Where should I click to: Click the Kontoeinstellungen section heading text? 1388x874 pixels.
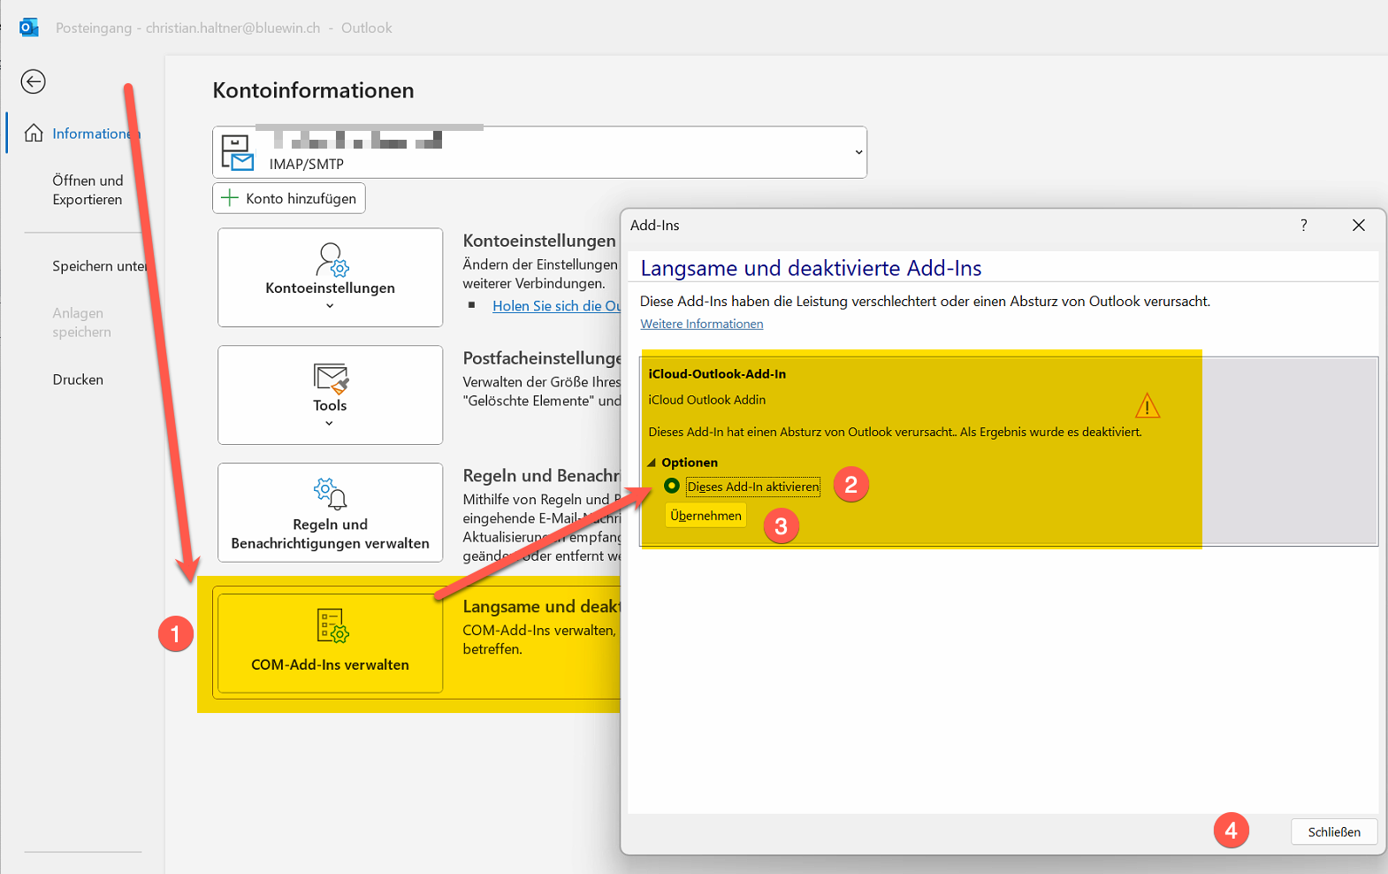[539, 241]
